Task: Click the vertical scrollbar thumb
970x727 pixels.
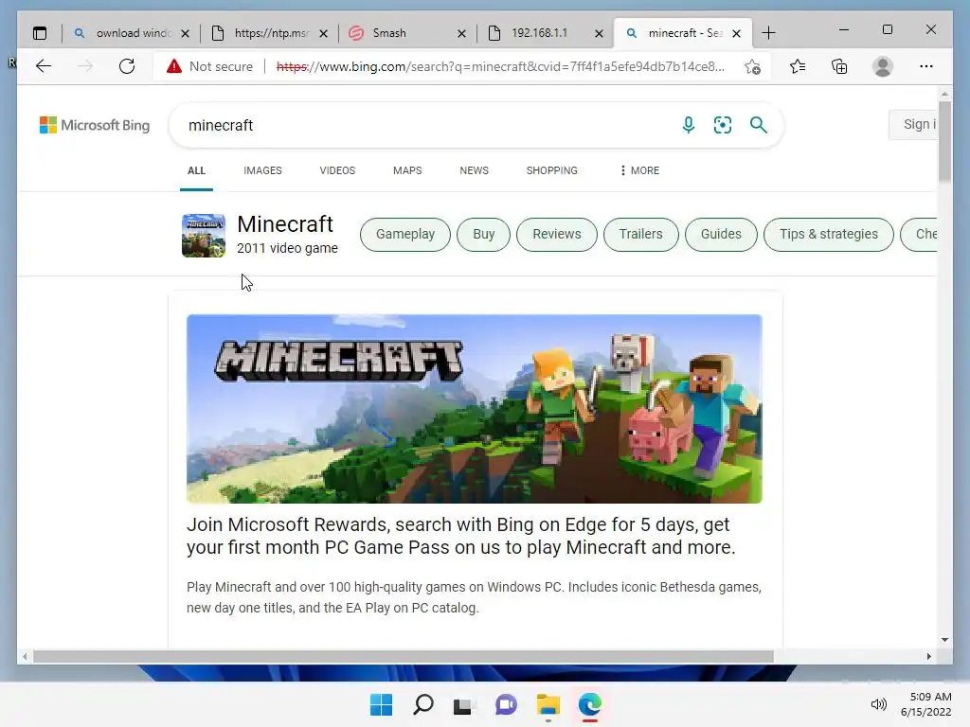Action: (944, 142)
